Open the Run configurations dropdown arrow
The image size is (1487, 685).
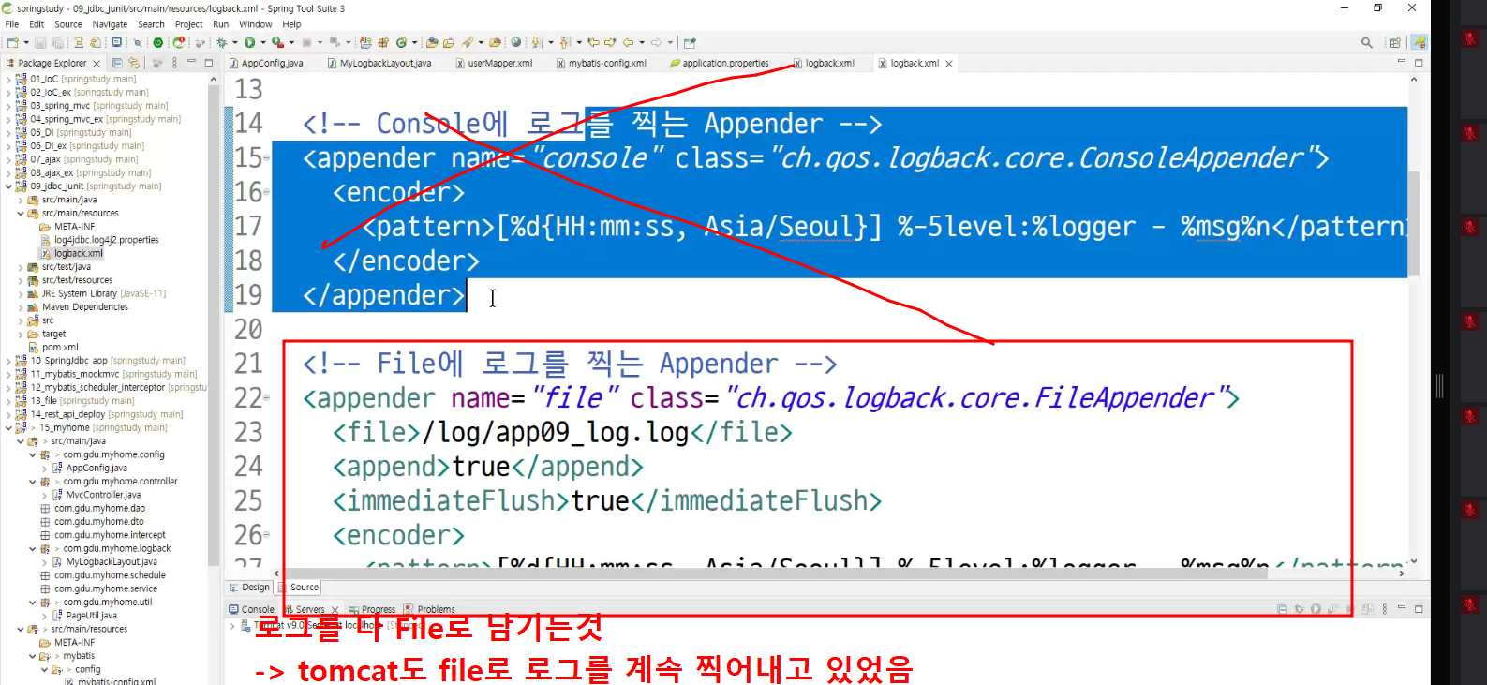pyautogui.click(x=263, y=42)
